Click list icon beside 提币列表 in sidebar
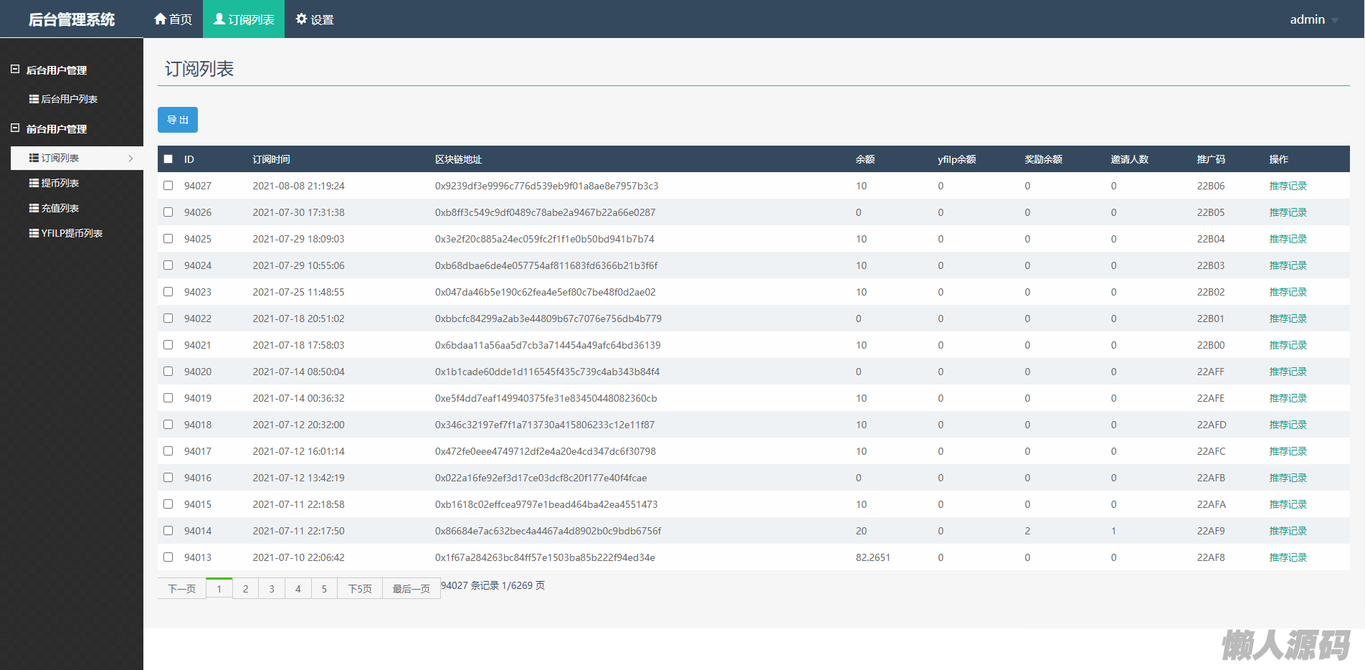Image resolution: width=1365 pixels, height=670 pixels. (x=34, y=183)
